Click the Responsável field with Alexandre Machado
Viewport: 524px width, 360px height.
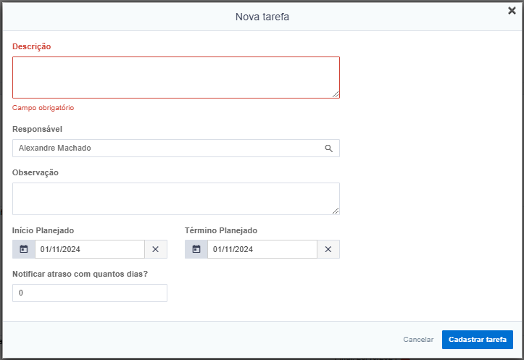tap(167, 148)
